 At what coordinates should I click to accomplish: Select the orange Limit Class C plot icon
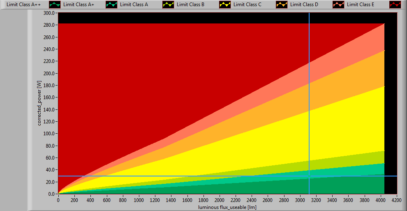pyautogui.click(x=282, y=5)
